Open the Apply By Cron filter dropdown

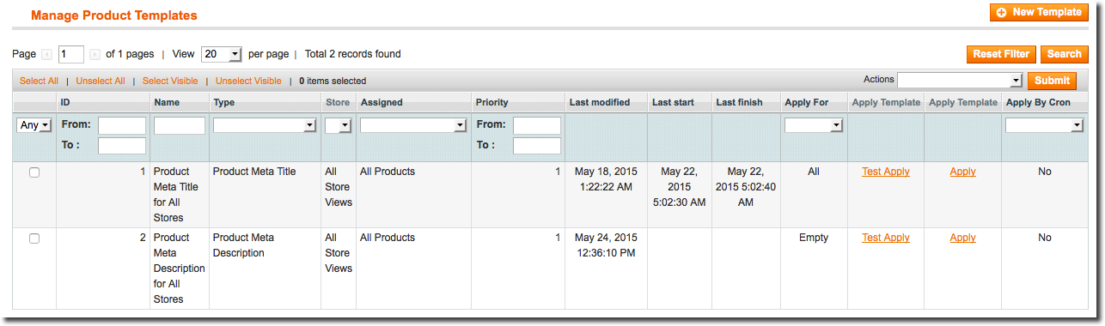coord(1045,125)
